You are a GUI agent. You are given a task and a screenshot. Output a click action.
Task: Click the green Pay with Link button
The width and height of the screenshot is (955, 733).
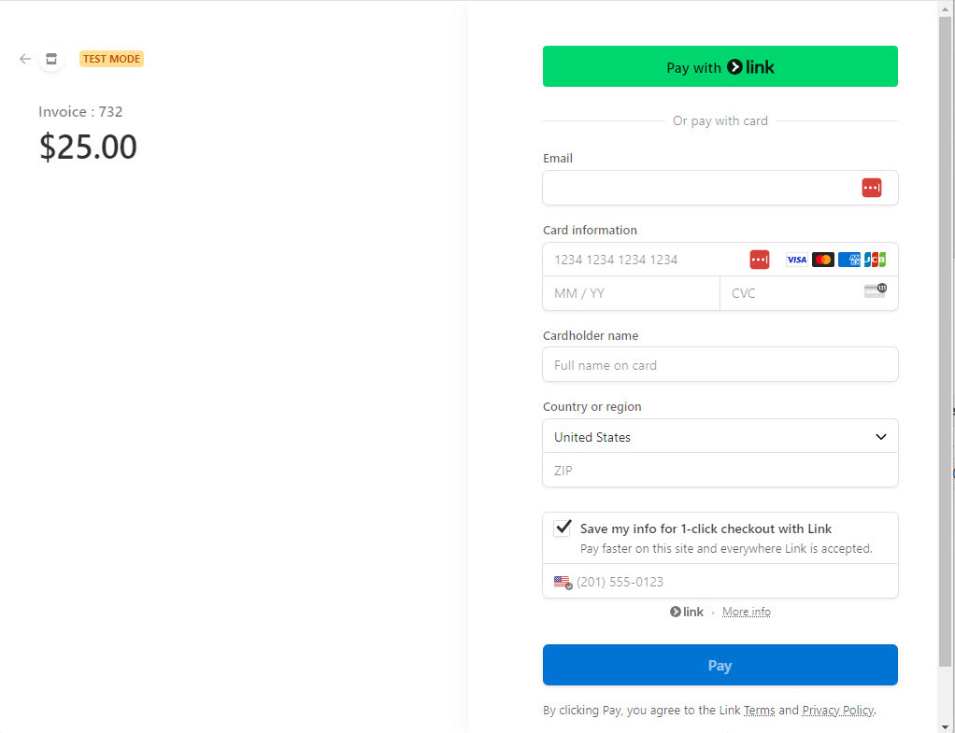(720, 66)
